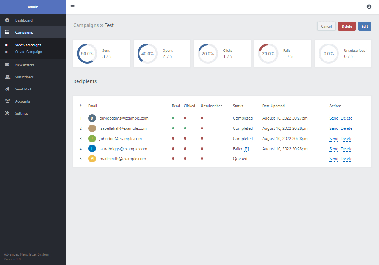Click Send link for isabellahall
Screen dimensions: 379x265
click(334, 128)
